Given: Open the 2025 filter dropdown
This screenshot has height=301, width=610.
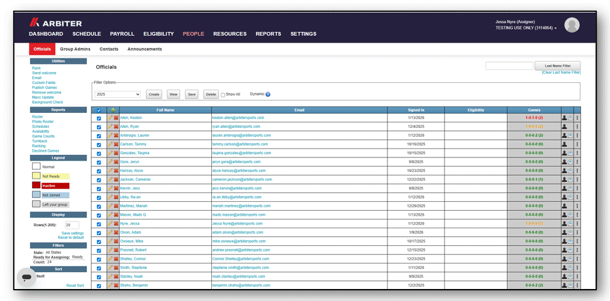Looking at the screenshot, I should (x=118, y=94).
